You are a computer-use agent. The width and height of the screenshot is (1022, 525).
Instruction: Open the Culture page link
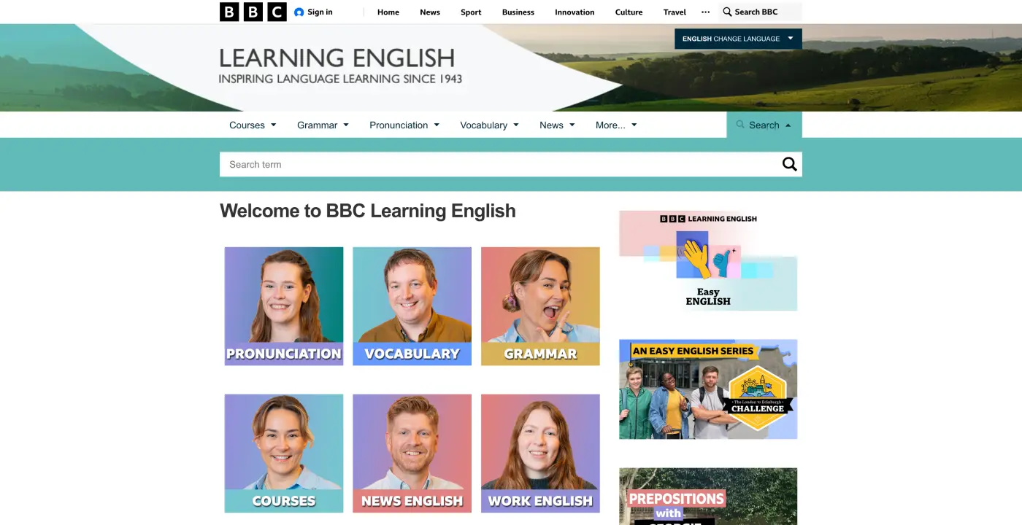[629, 12]
